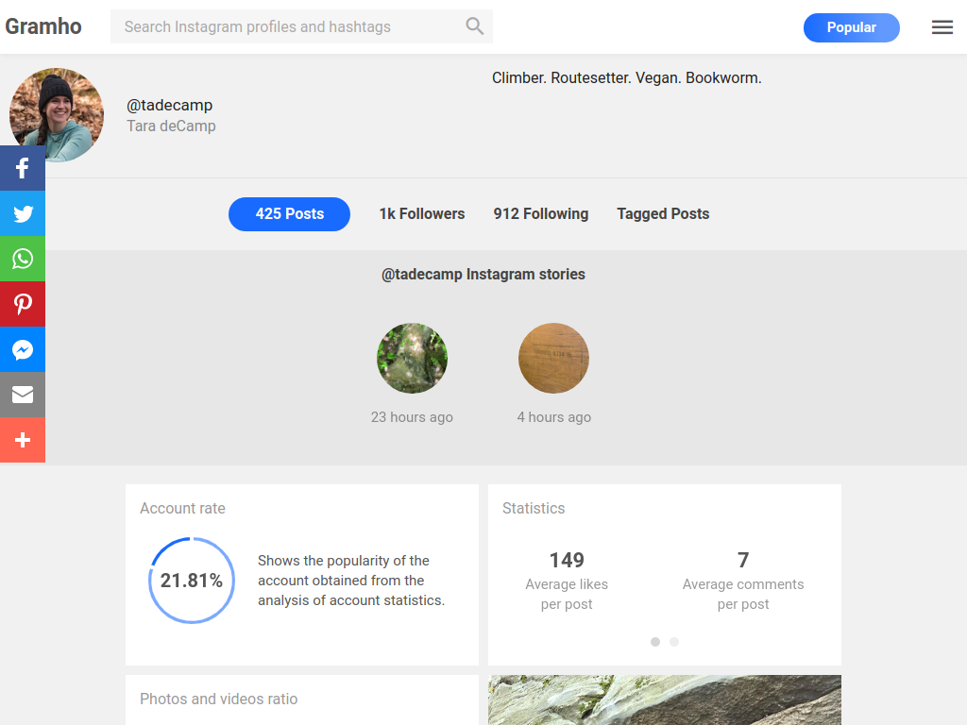Open the 912 Following tab

540,214
